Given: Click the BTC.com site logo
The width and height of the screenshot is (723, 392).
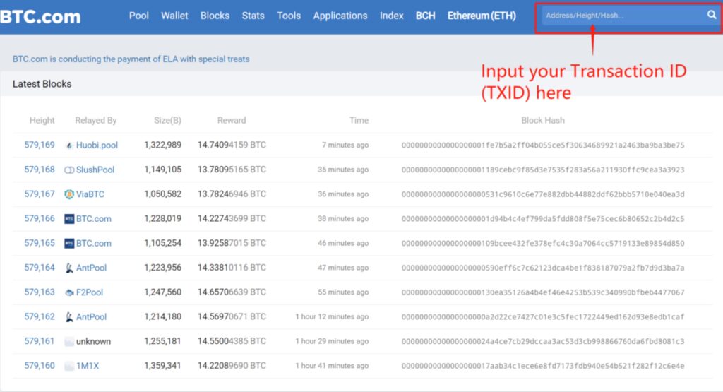Looking at the screenshot, I should click(x=40, y=17).
